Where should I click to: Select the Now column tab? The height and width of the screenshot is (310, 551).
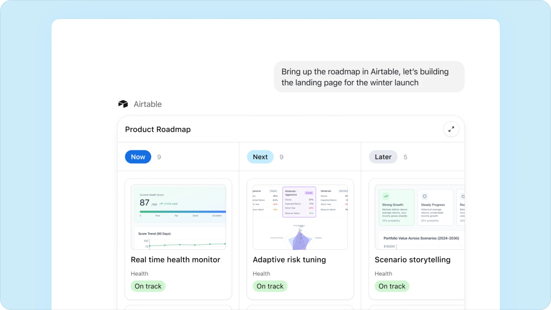pos(138,157)
